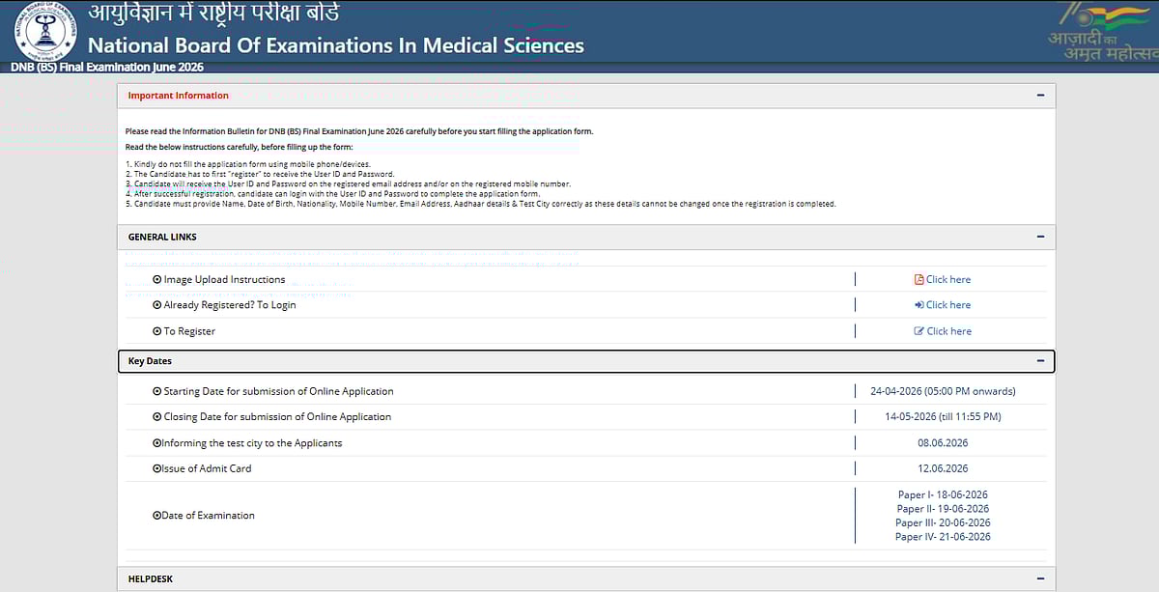This screenshot has width=1159, height=592.
Task: Toggle the Helpdesk section minus icon
Action: [1040, 579]
